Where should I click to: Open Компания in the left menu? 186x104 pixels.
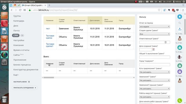tap(19, 45)
